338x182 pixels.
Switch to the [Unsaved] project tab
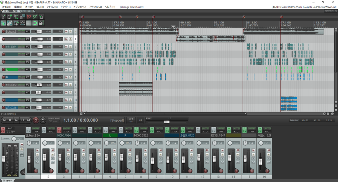(27, 11)
